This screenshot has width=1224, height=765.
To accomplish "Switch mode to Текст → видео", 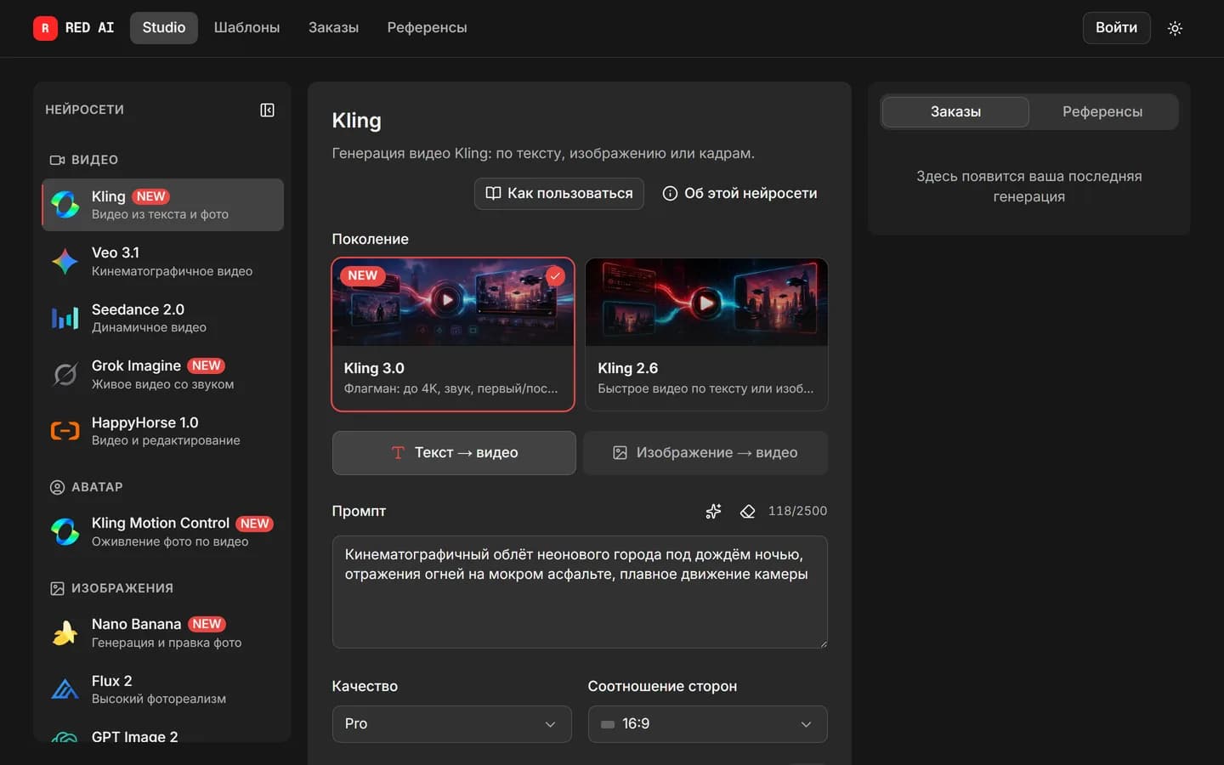I will [x=454, y=453].
